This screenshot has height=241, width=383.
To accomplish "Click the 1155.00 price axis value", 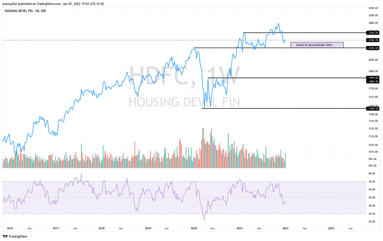I will point(373,136).
